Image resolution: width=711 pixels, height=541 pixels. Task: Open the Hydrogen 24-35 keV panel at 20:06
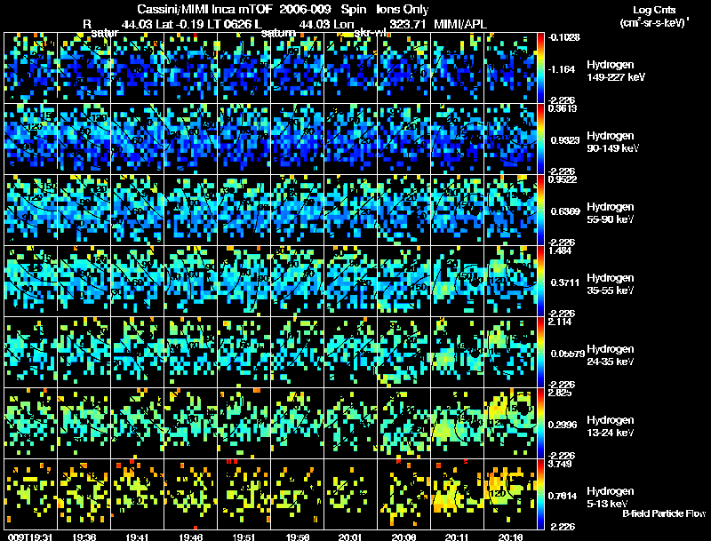pyautogui.click(x=403, y=353)
